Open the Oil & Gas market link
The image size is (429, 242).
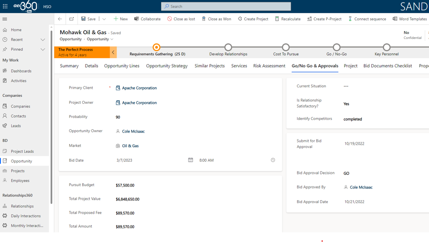pos(130,146)
